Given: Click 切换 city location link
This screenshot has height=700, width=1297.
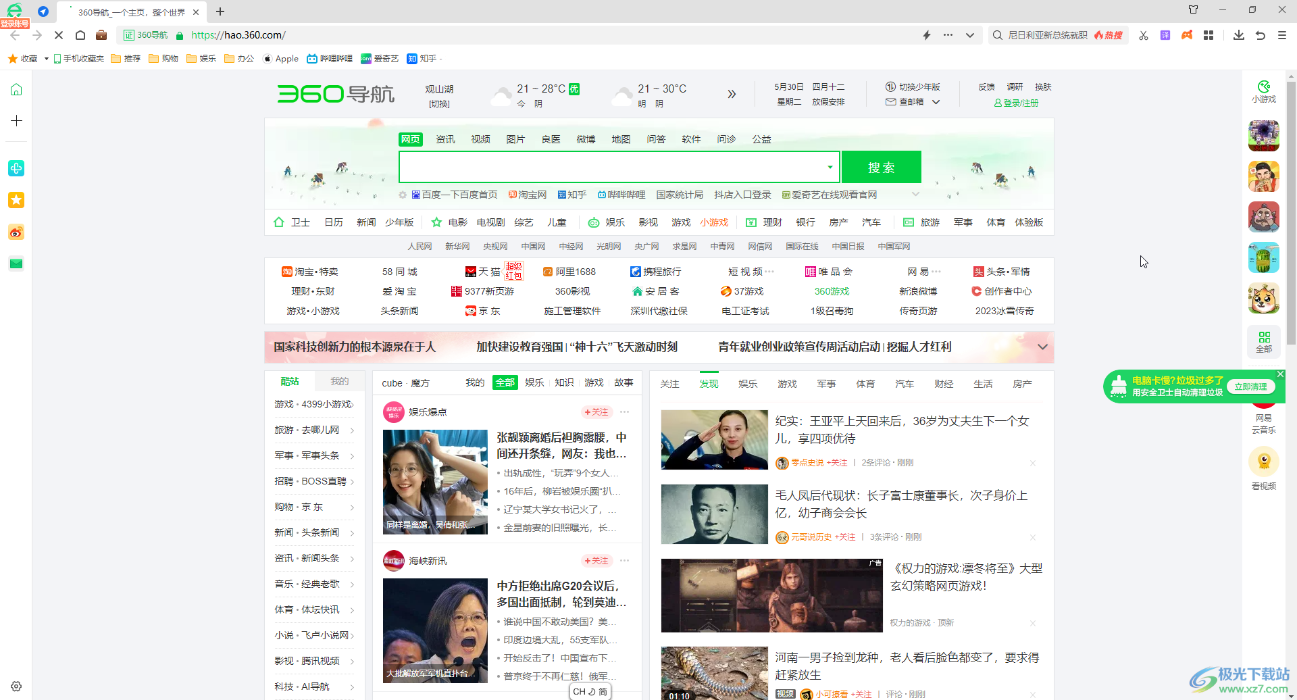Looking at the screenshot, I should (x=439, y=104).
